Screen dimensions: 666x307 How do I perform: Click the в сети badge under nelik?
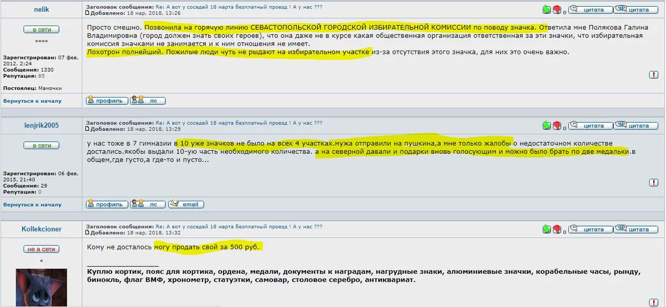(41, 29)
